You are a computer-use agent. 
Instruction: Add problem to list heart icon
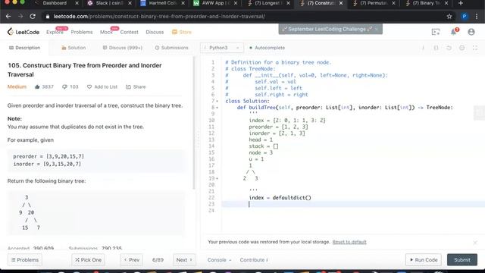[x=89, y=86]
